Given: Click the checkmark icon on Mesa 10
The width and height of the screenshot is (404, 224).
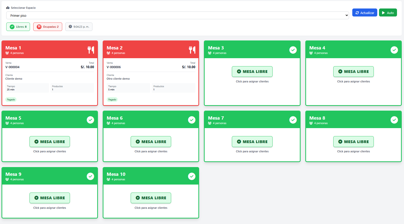Looking at the screenshot, I should coord(192,176).
